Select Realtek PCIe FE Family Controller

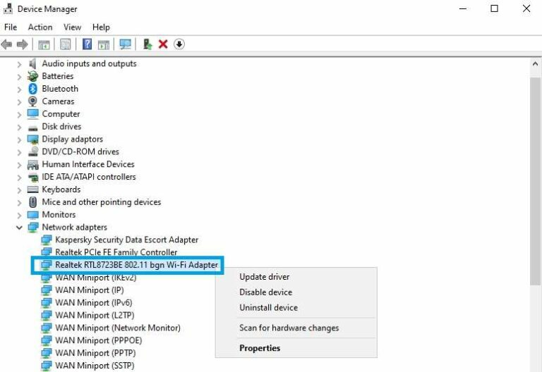pyautogui.click(x=116, y=252)
